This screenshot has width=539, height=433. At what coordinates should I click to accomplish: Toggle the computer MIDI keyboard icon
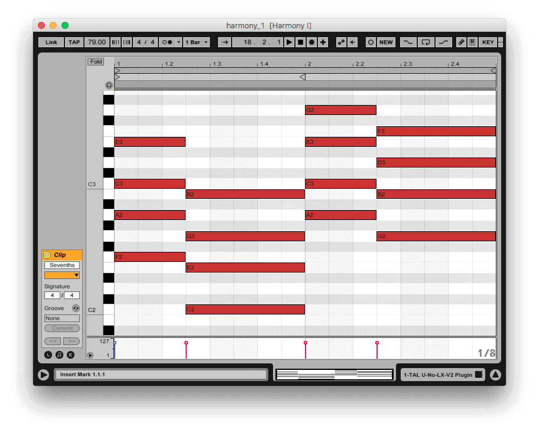point(472,42)
